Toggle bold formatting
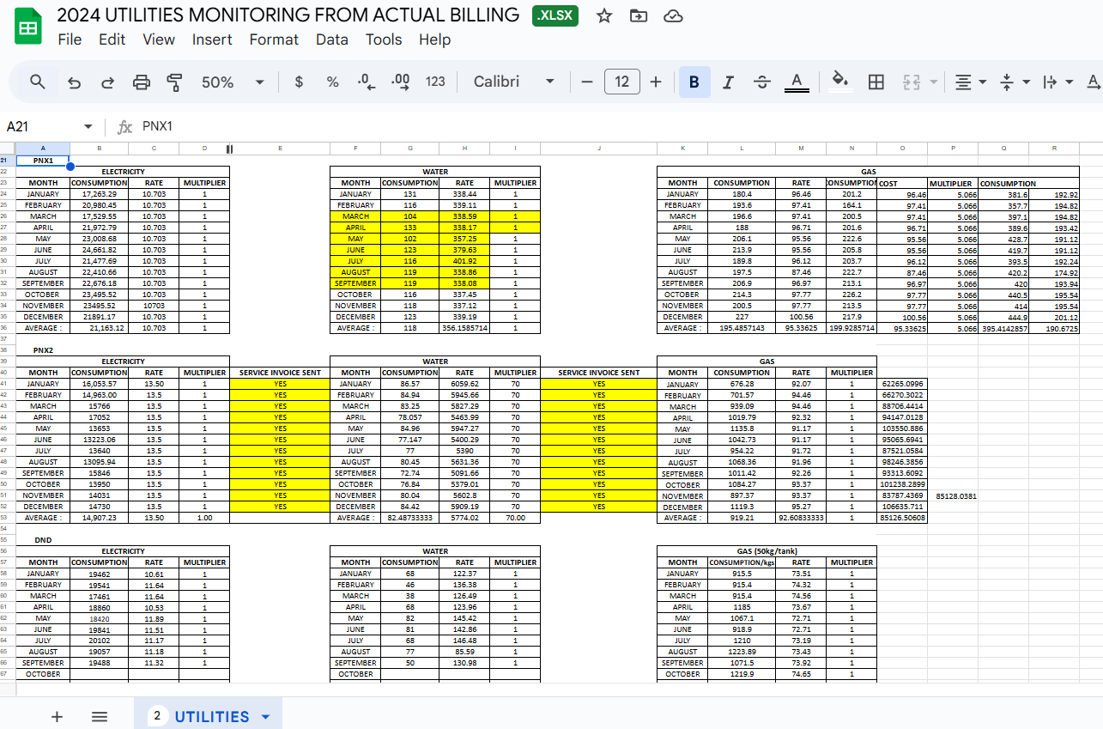1103x729 pixels. [x=694, y=82]
